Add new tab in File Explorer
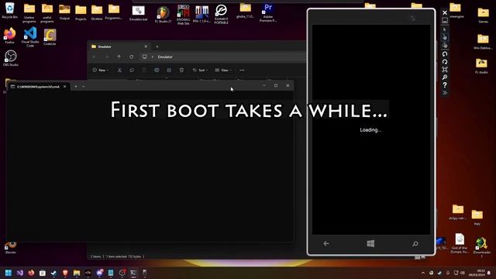 coord(157,46)
